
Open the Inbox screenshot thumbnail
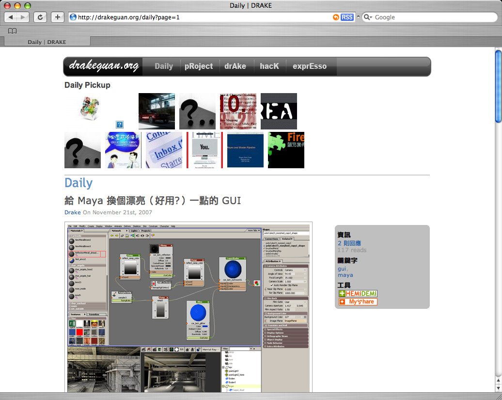coord(164,150)
